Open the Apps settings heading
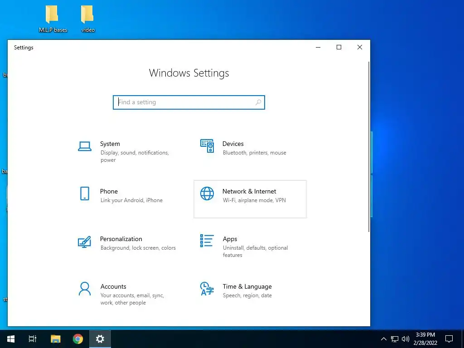This screenshot has height=348, width=464. pos(230,239)
